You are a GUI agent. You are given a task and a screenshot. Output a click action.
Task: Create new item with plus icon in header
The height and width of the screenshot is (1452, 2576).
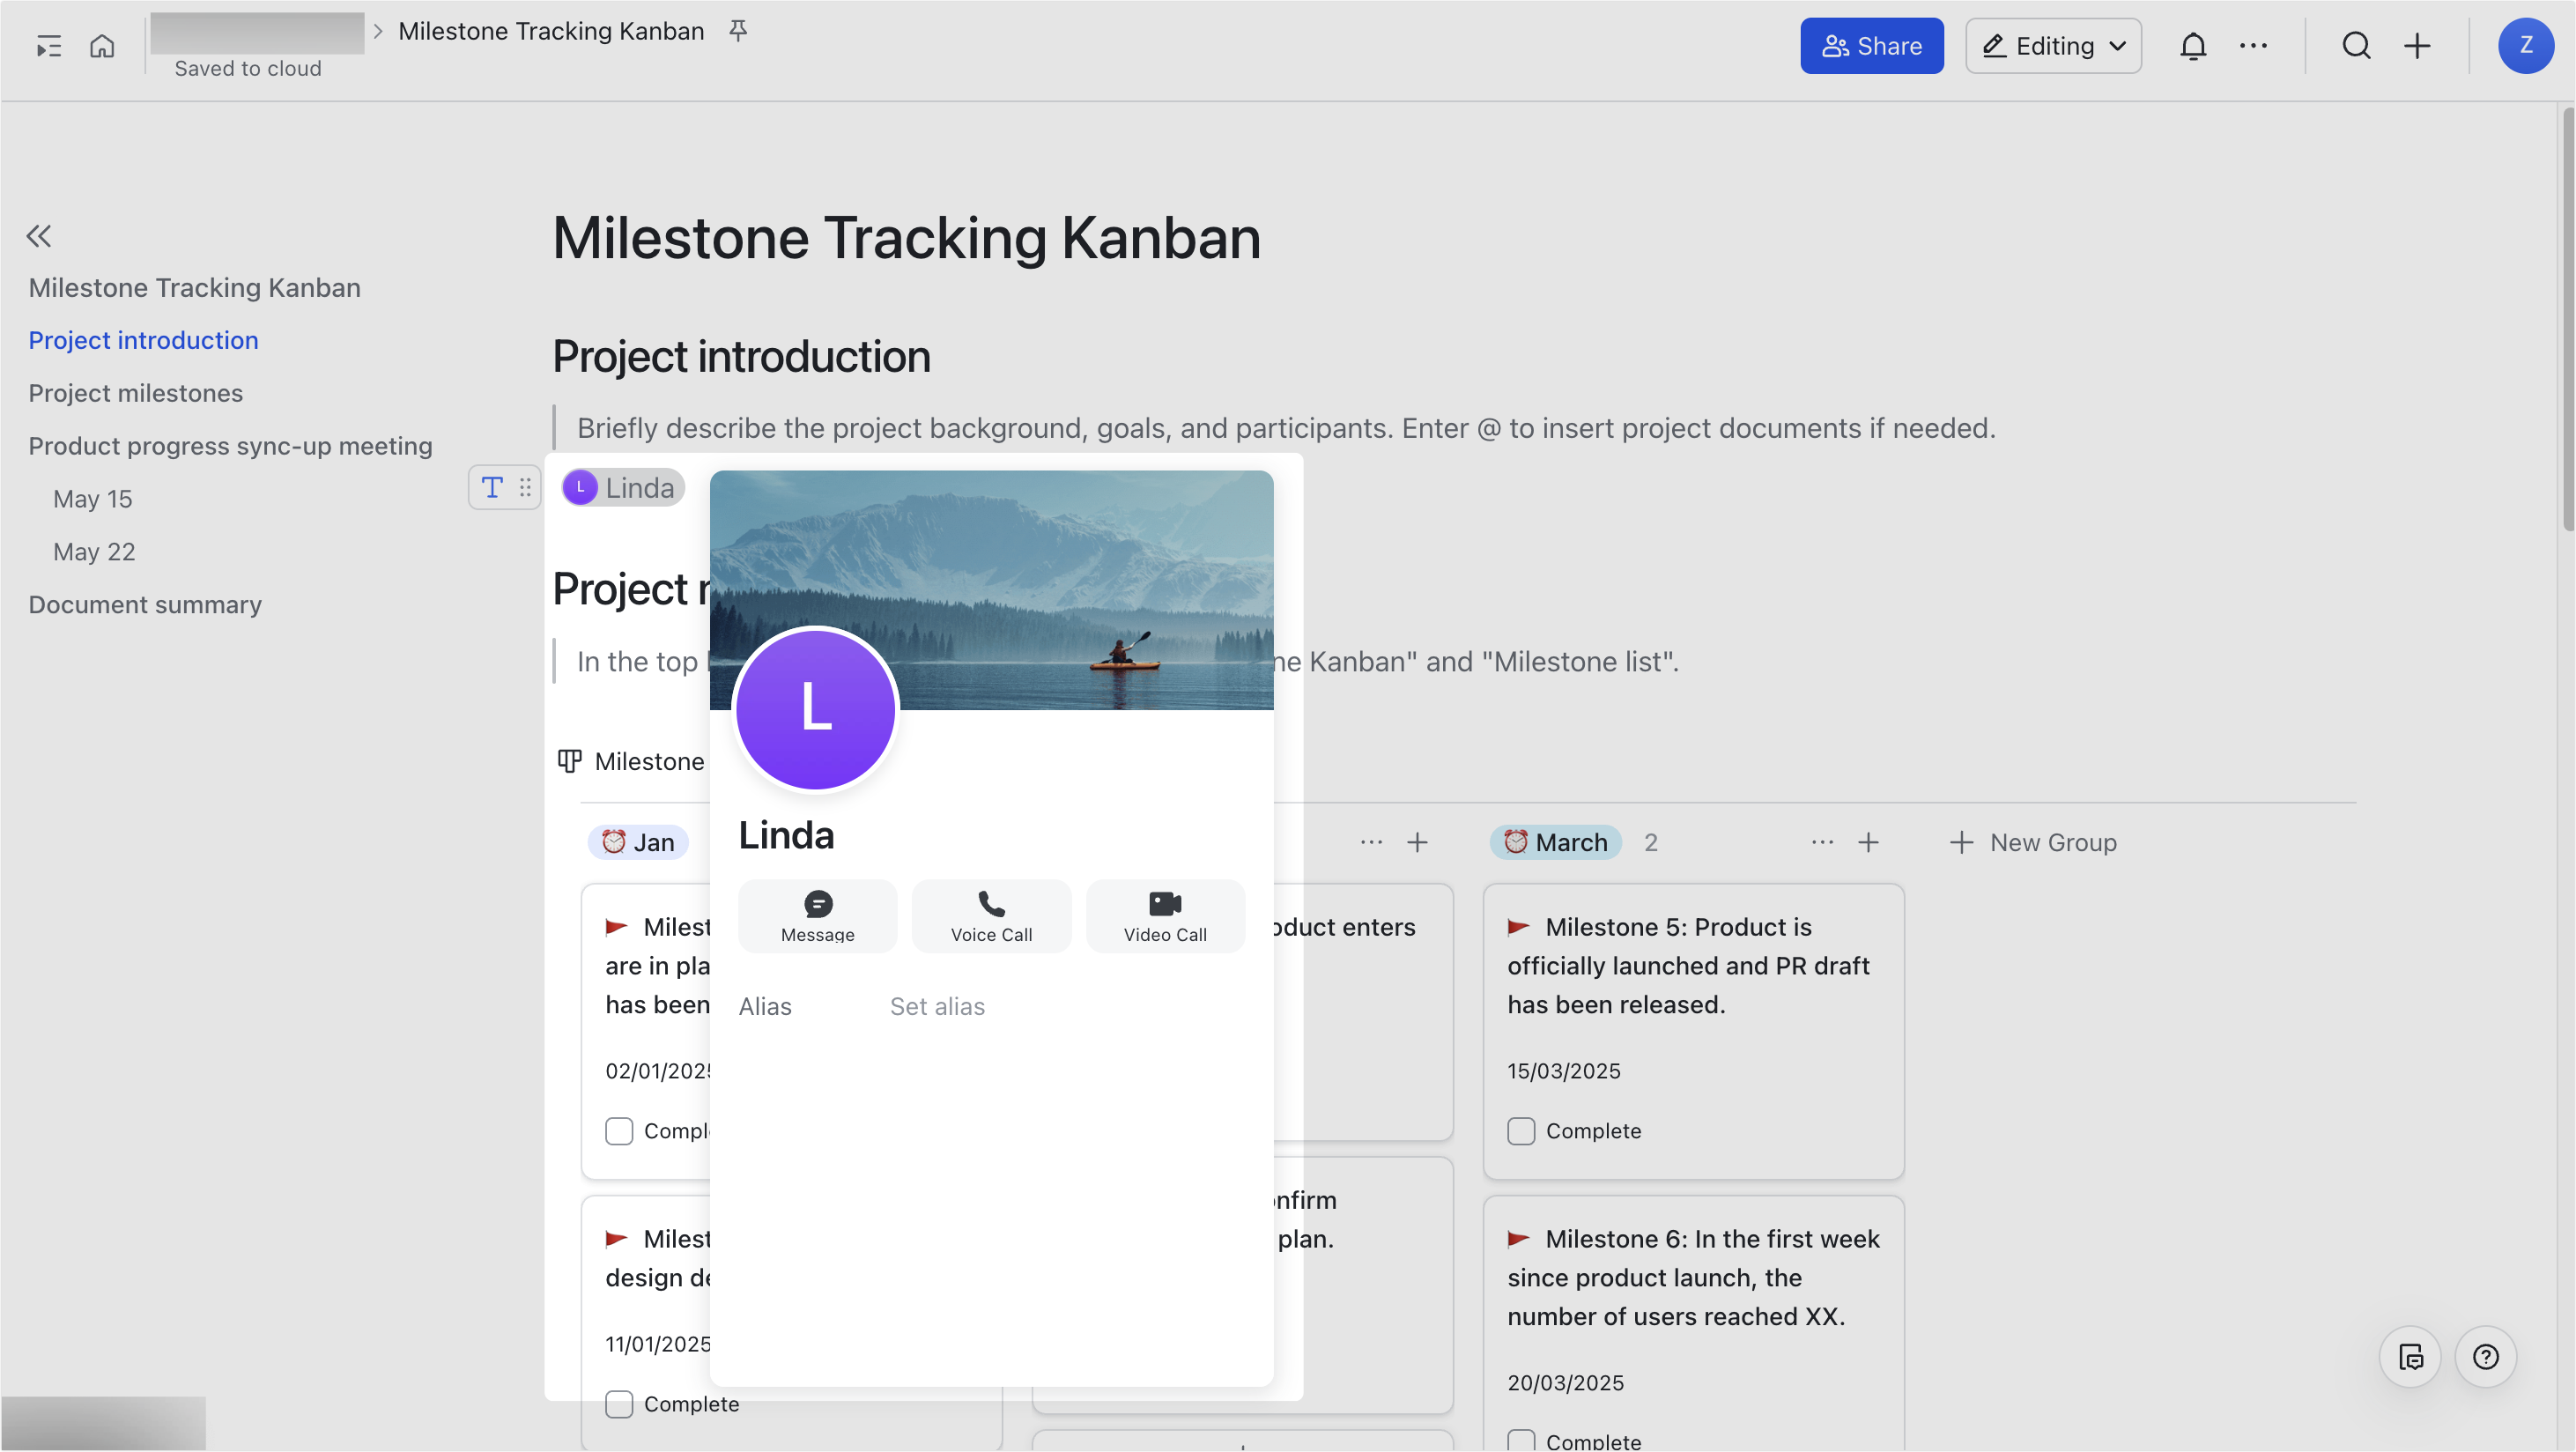coord(2417,46)
